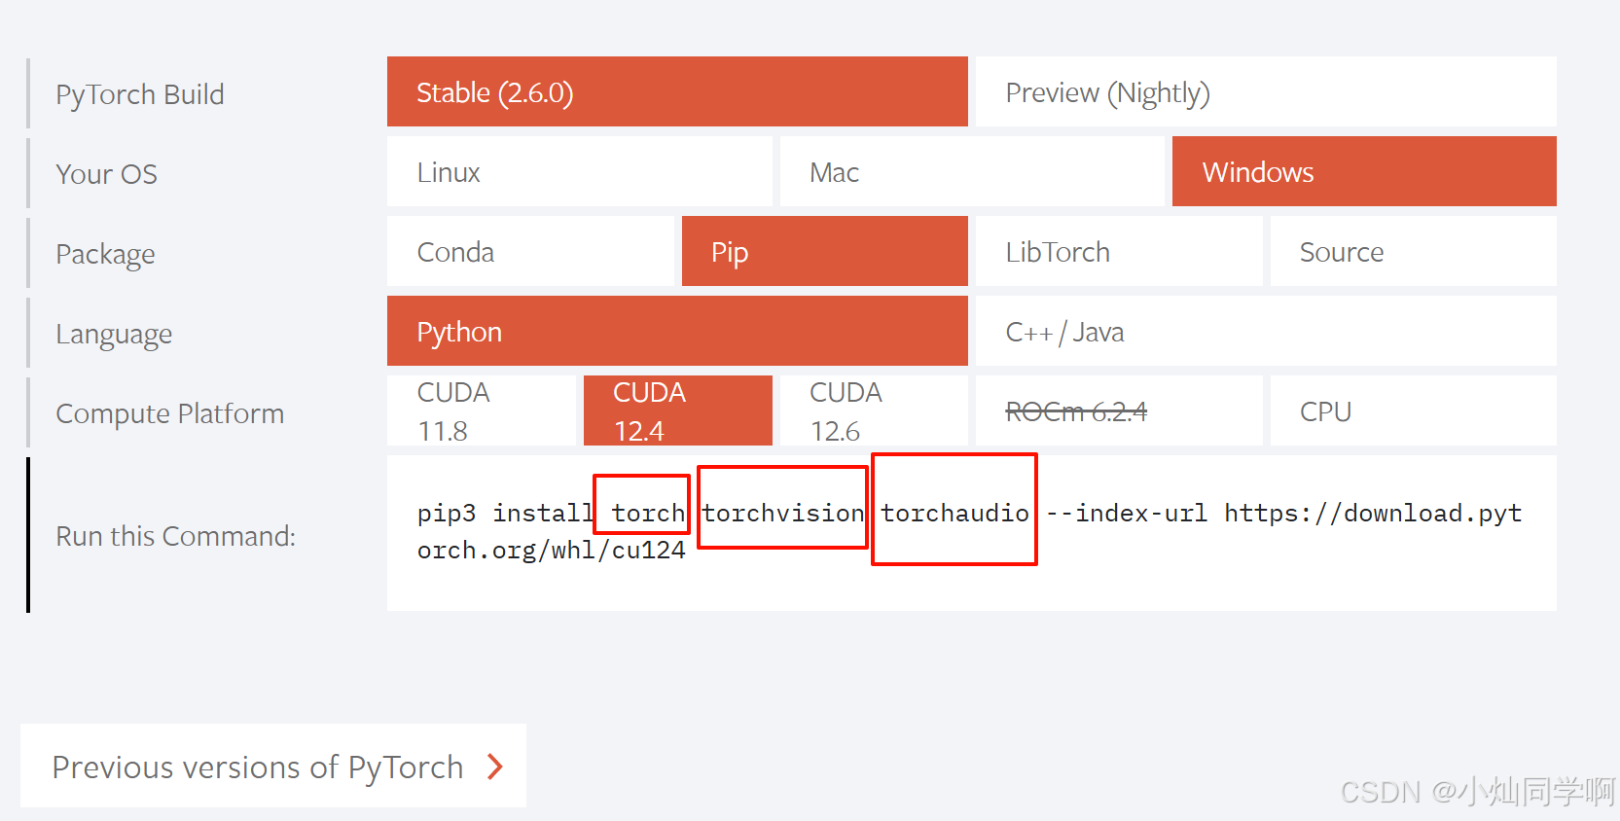Click the '--index-url' flag in command
Viewport: 1620px width, 821px height.
pyautogui.click(x=1127, y=513)
